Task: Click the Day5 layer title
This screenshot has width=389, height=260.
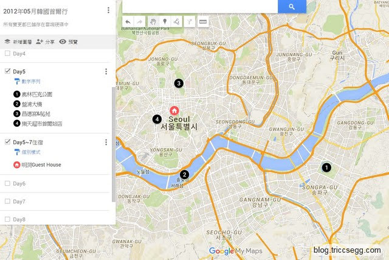Action: point(19,72)
